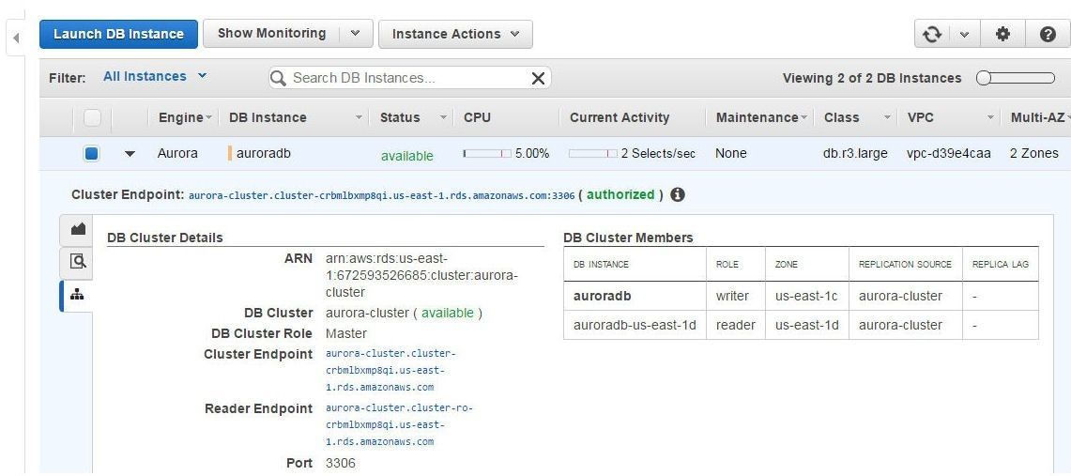This screenshot has height=476, width=1071.
Task: Click the db.r3.large class value
Action: click(x=855, y=154)
